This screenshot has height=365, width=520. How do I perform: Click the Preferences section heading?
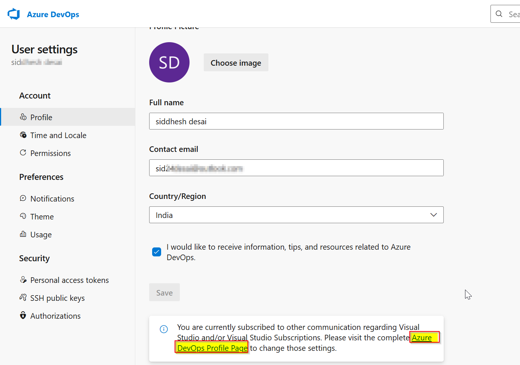tap(41, 177)
